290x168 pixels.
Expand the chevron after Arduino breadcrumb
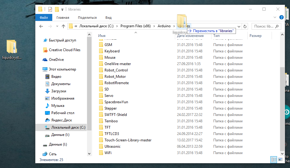coord(174,26)
